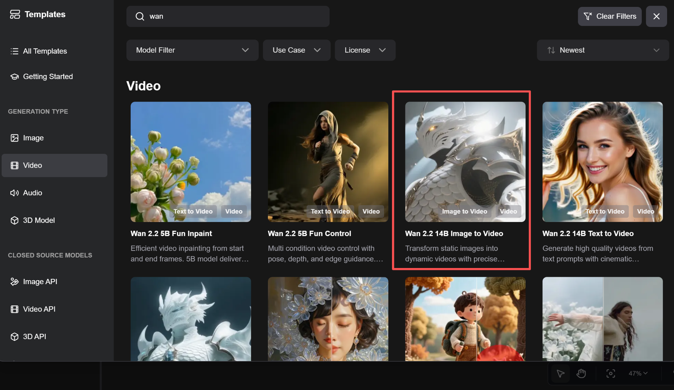This screenshot has width=674, height=390.
Task: Open the Use Case dropdown
Action: pos(296,50)
